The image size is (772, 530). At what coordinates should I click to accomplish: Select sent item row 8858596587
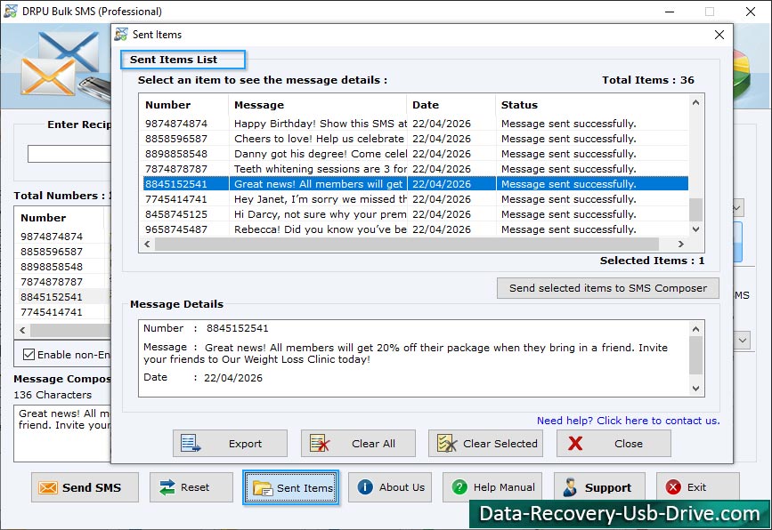click(x=416, y=139)
